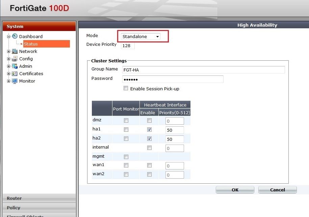Click the OK button
The width and height of the screenshot is (309, 217).
[235, 190]
